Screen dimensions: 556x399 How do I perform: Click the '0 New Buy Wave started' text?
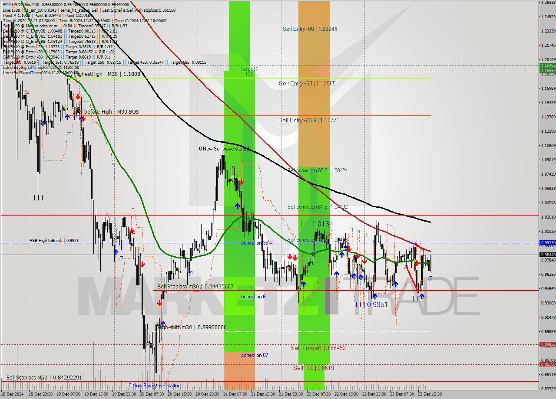[x=154, y=386]
